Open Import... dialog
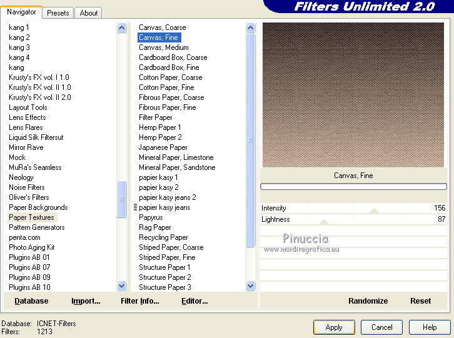The height and width of the screenshot is (338, 454). pyautogui.click(x=86, y=301)
